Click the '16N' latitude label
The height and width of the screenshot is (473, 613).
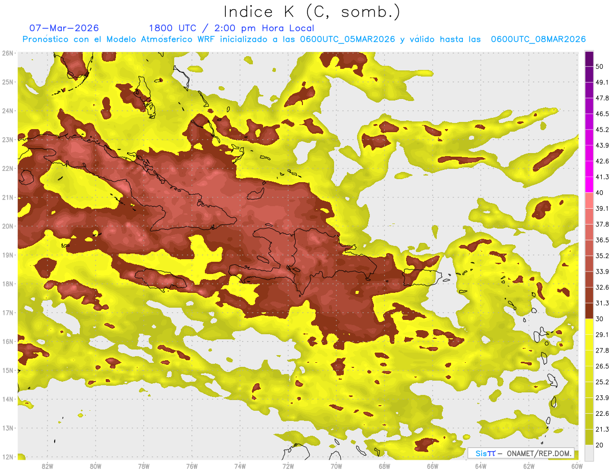[8, 341]
